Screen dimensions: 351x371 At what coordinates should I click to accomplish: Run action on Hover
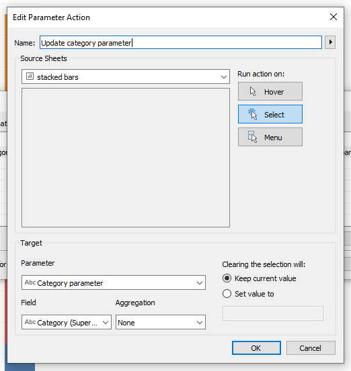[x=270, y=91]
